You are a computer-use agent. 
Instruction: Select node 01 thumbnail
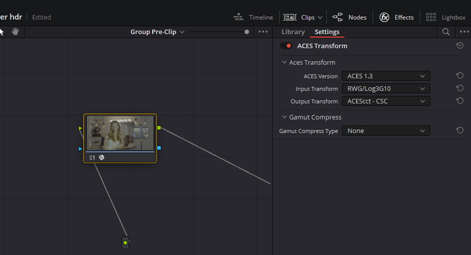click(x=120, y=133)
